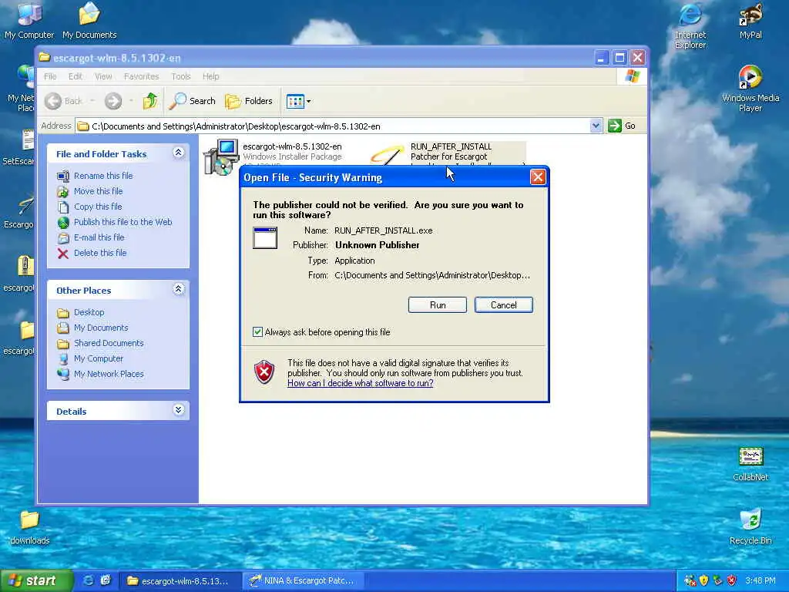Click E-mail this file
Image resolution: width=789 pixels, height=592 pixels.
[x=99, y=237]
